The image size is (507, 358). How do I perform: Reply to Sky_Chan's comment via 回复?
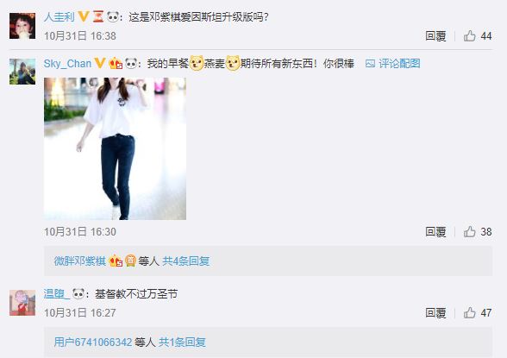tap(435, 232)
